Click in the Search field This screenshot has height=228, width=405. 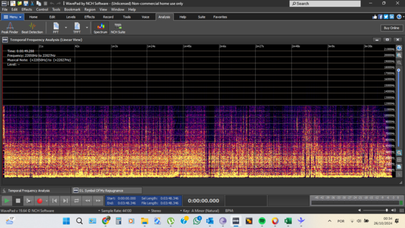[325, 4]
